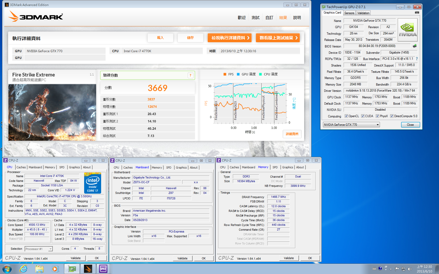Click the 3DMark logo

(x=36, y=17)
